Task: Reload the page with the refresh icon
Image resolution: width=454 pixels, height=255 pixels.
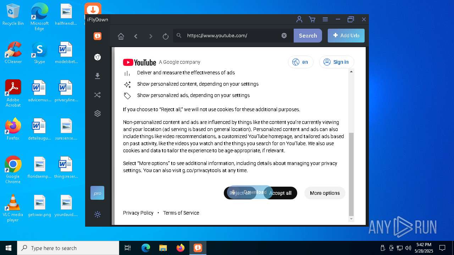Action: click(166, 36)
